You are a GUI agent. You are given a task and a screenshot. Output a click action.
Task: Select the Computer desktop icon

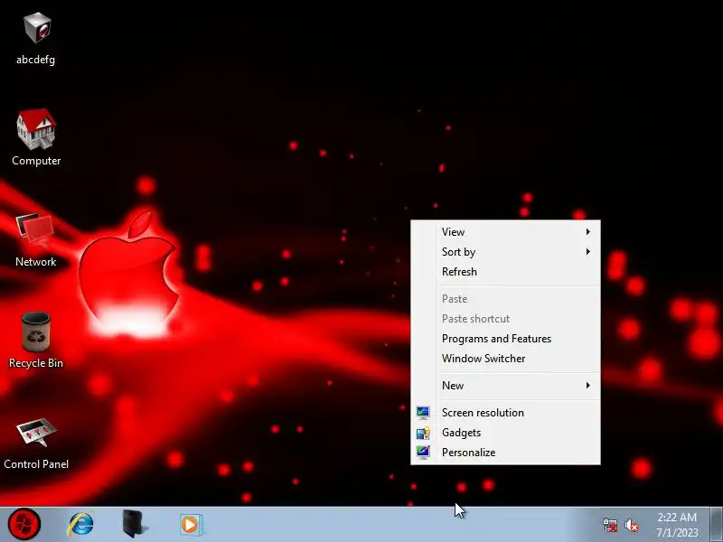point(36,137)
